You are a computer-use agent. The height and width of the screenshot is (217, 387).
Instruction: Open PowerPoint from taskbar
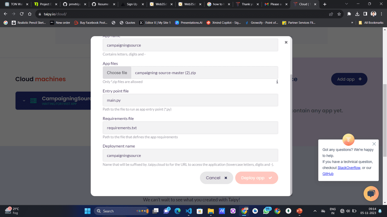299,211
